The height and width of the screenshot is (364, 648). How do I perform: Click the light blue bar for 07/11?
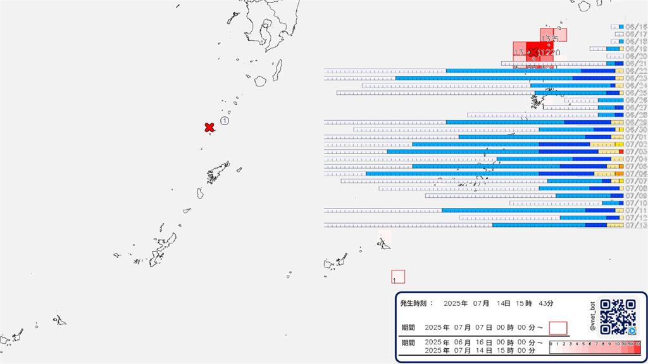pos(514,210)
